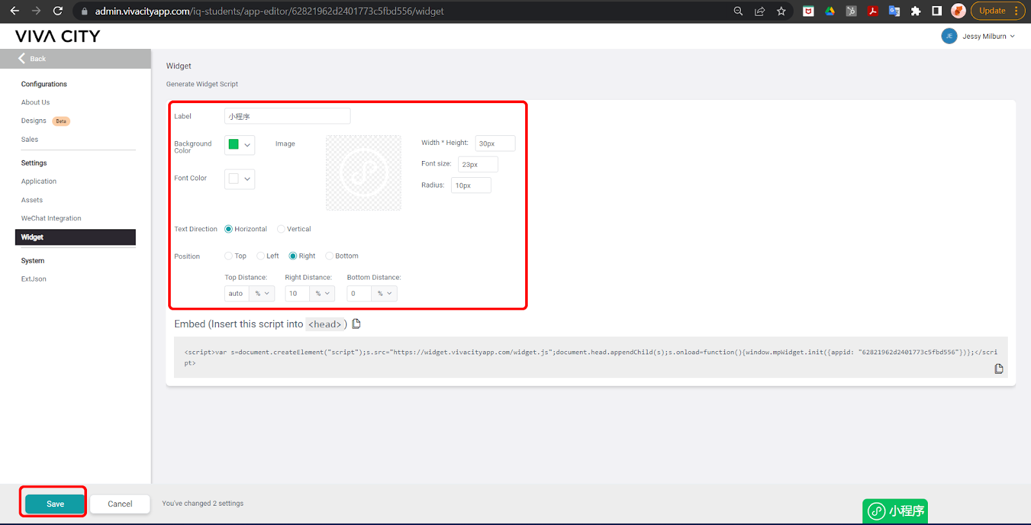This screenshot has width=1031, height=525.
Task: Click the Label input field
Action: pyautogui.click(x=287, y=116)
